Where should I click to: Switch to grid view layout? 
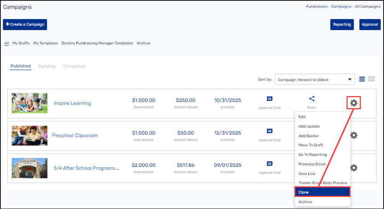point(372,79)
